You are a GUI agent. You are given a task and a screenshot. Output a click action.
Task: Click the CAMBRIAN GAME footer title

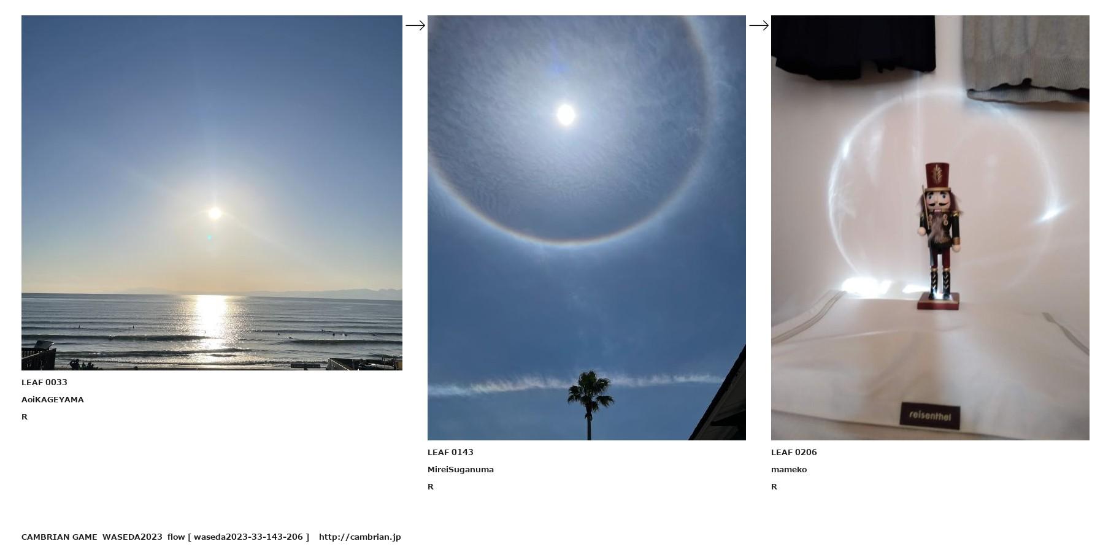(59, 537)
